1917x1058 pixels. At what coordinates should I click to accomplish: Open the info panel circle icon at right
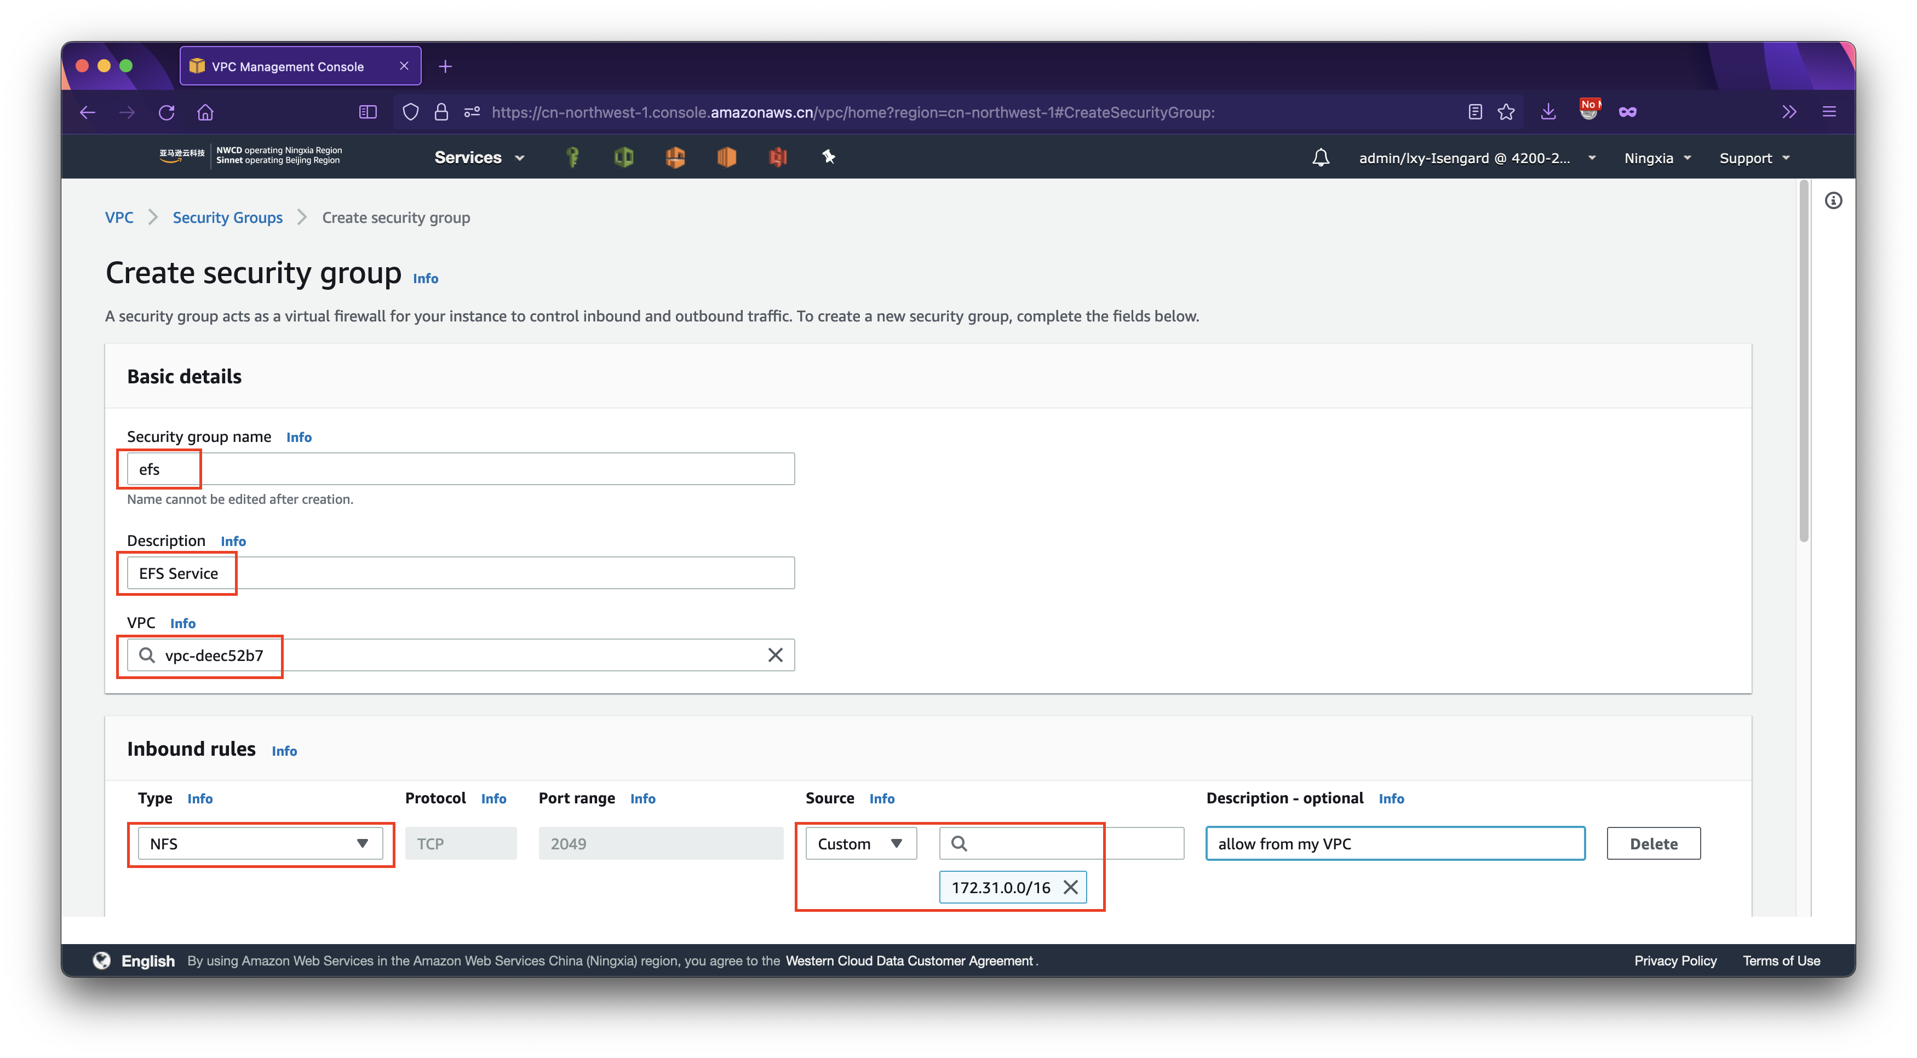tap(1833, 201)
